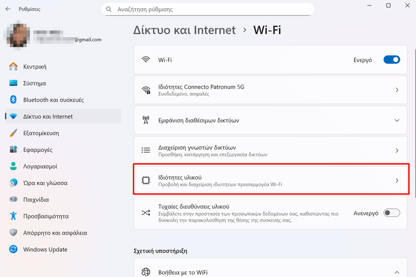Click the back arrow in title bar
416x277 pixels.
pyautogui.click(x=8, y=9)
